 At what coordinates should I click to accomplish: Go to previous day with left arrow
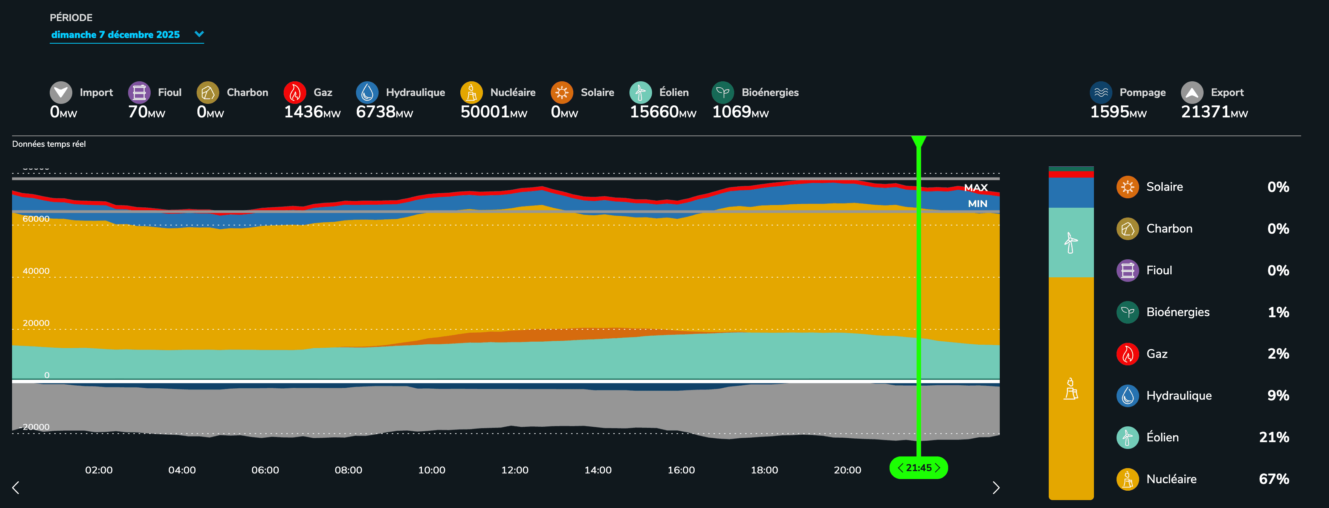tap(16, 487)
